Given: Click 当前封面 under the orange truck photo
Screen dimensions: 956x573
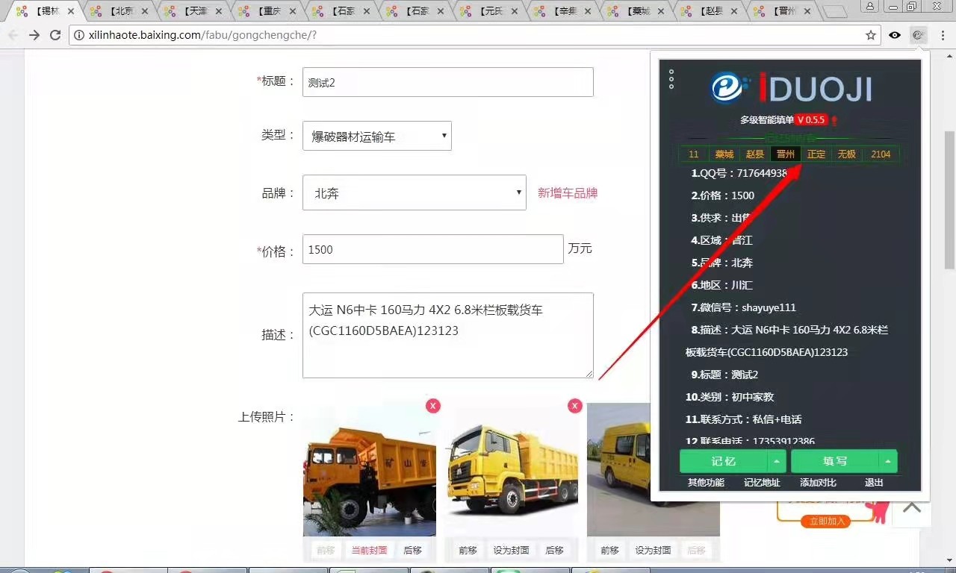Looking at the screenshot, I should [370, 551].
